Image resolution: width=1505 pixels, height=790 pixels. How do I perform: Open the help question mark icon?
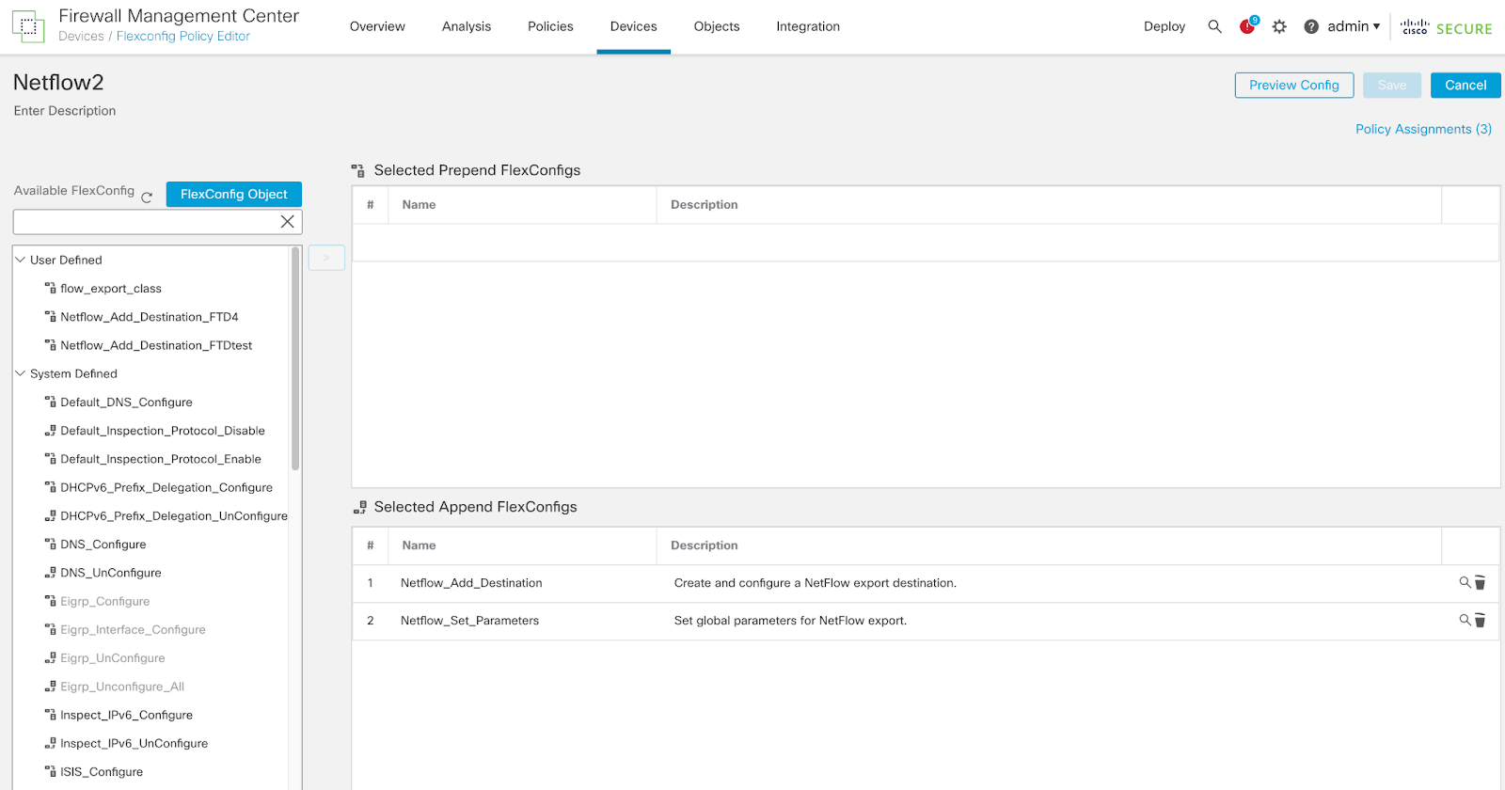[1311, 26]
